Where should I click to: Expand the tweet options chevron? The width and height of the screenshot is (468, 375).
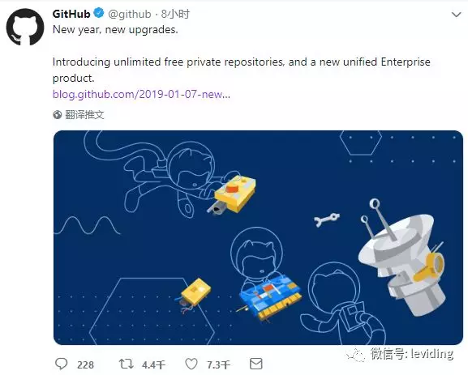click(x=456, y=15)
